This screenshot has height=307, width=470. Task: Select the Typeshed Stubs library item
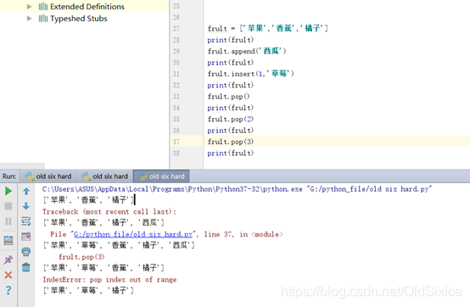click(x=79, y=19)
